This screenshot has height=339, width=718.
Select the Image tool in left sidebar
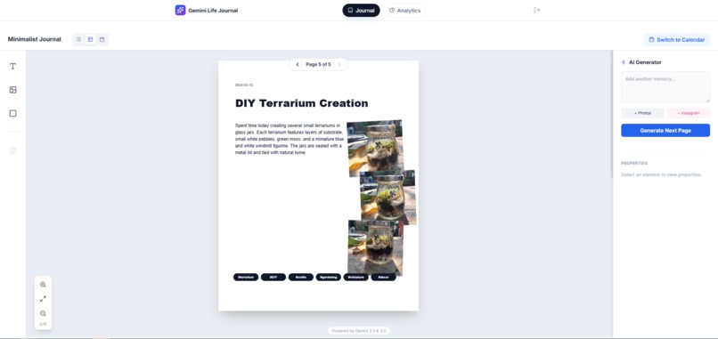[x=12, y=90]
